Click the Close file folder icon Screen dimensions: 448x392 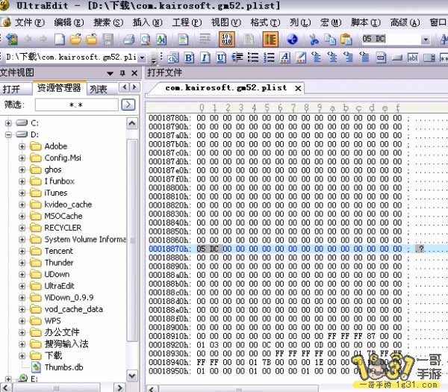point(91,40)
